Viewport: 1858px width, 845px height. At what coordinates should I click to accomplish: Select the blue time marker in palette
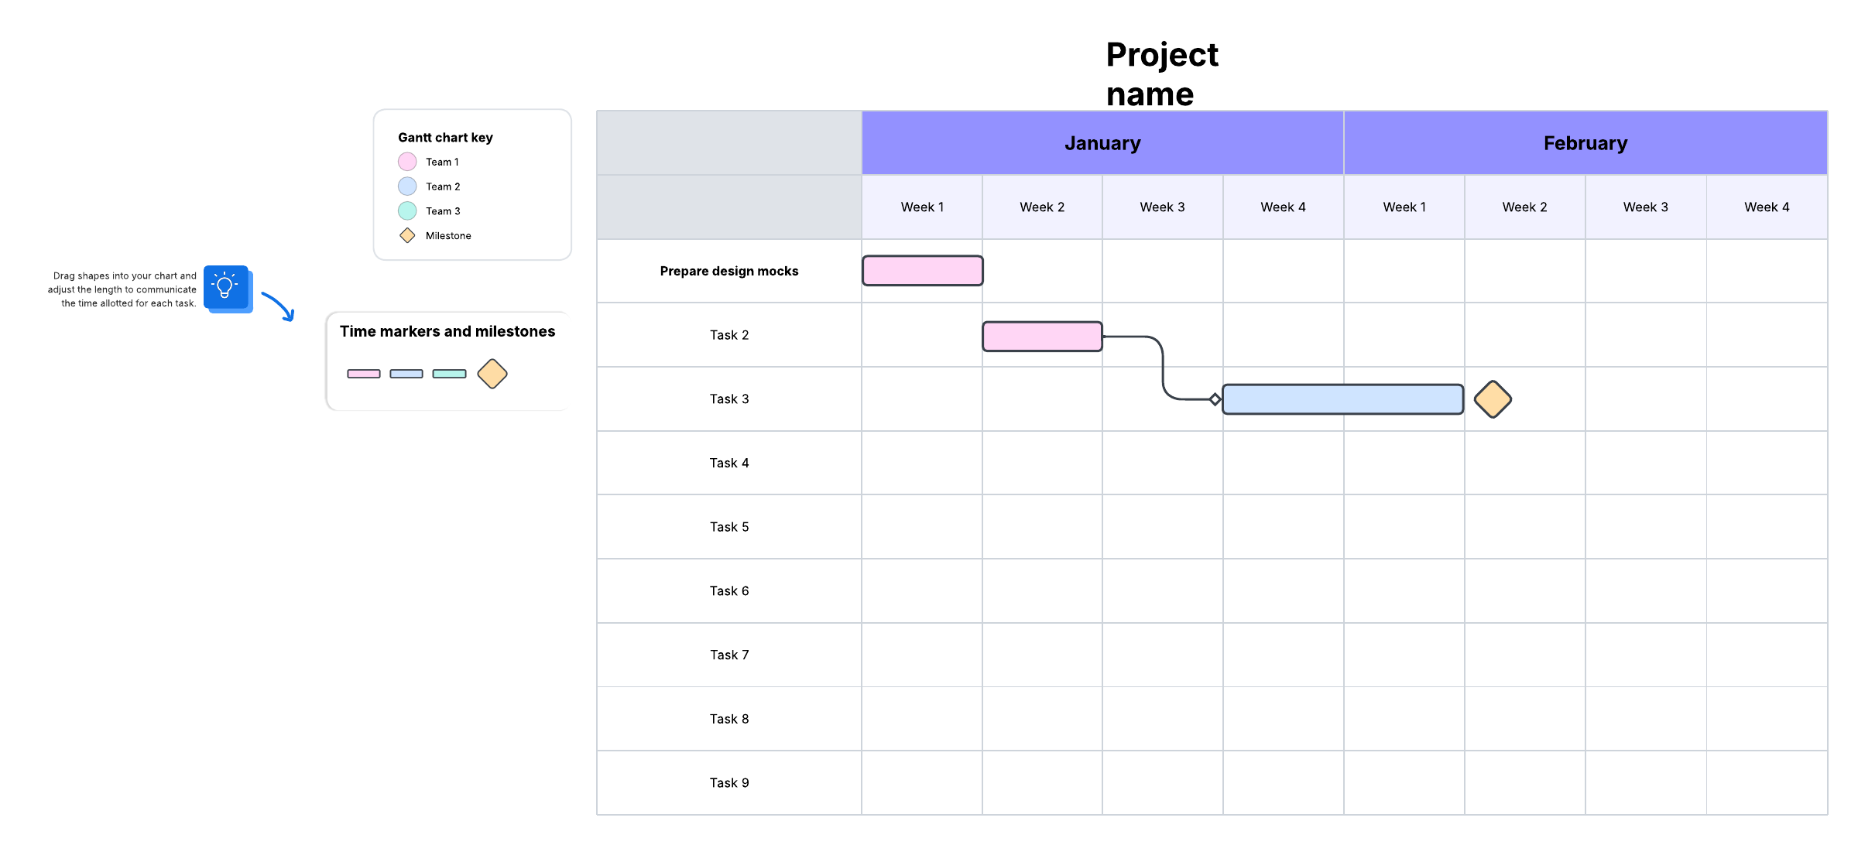[406, 374]
